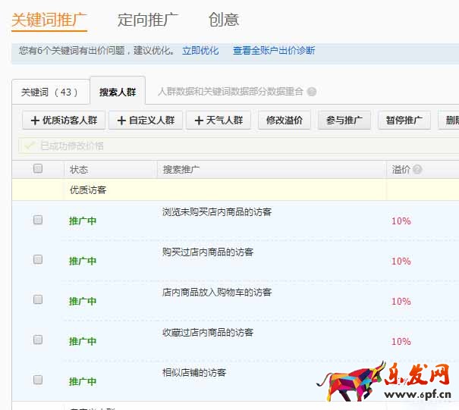Open 查看全账户出价诊断 link

(274, 51)
